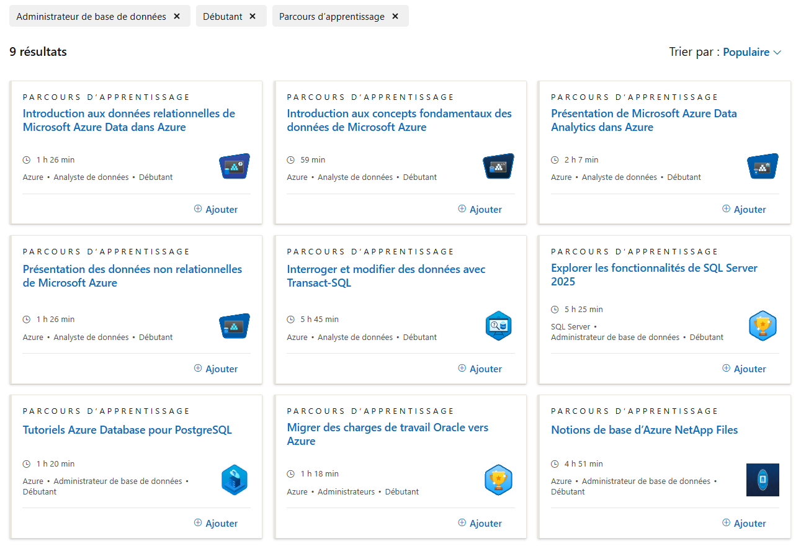Click the données relationnelles card badge icon
The height and width of the screenshot is (546, 801).
point(235,166)
